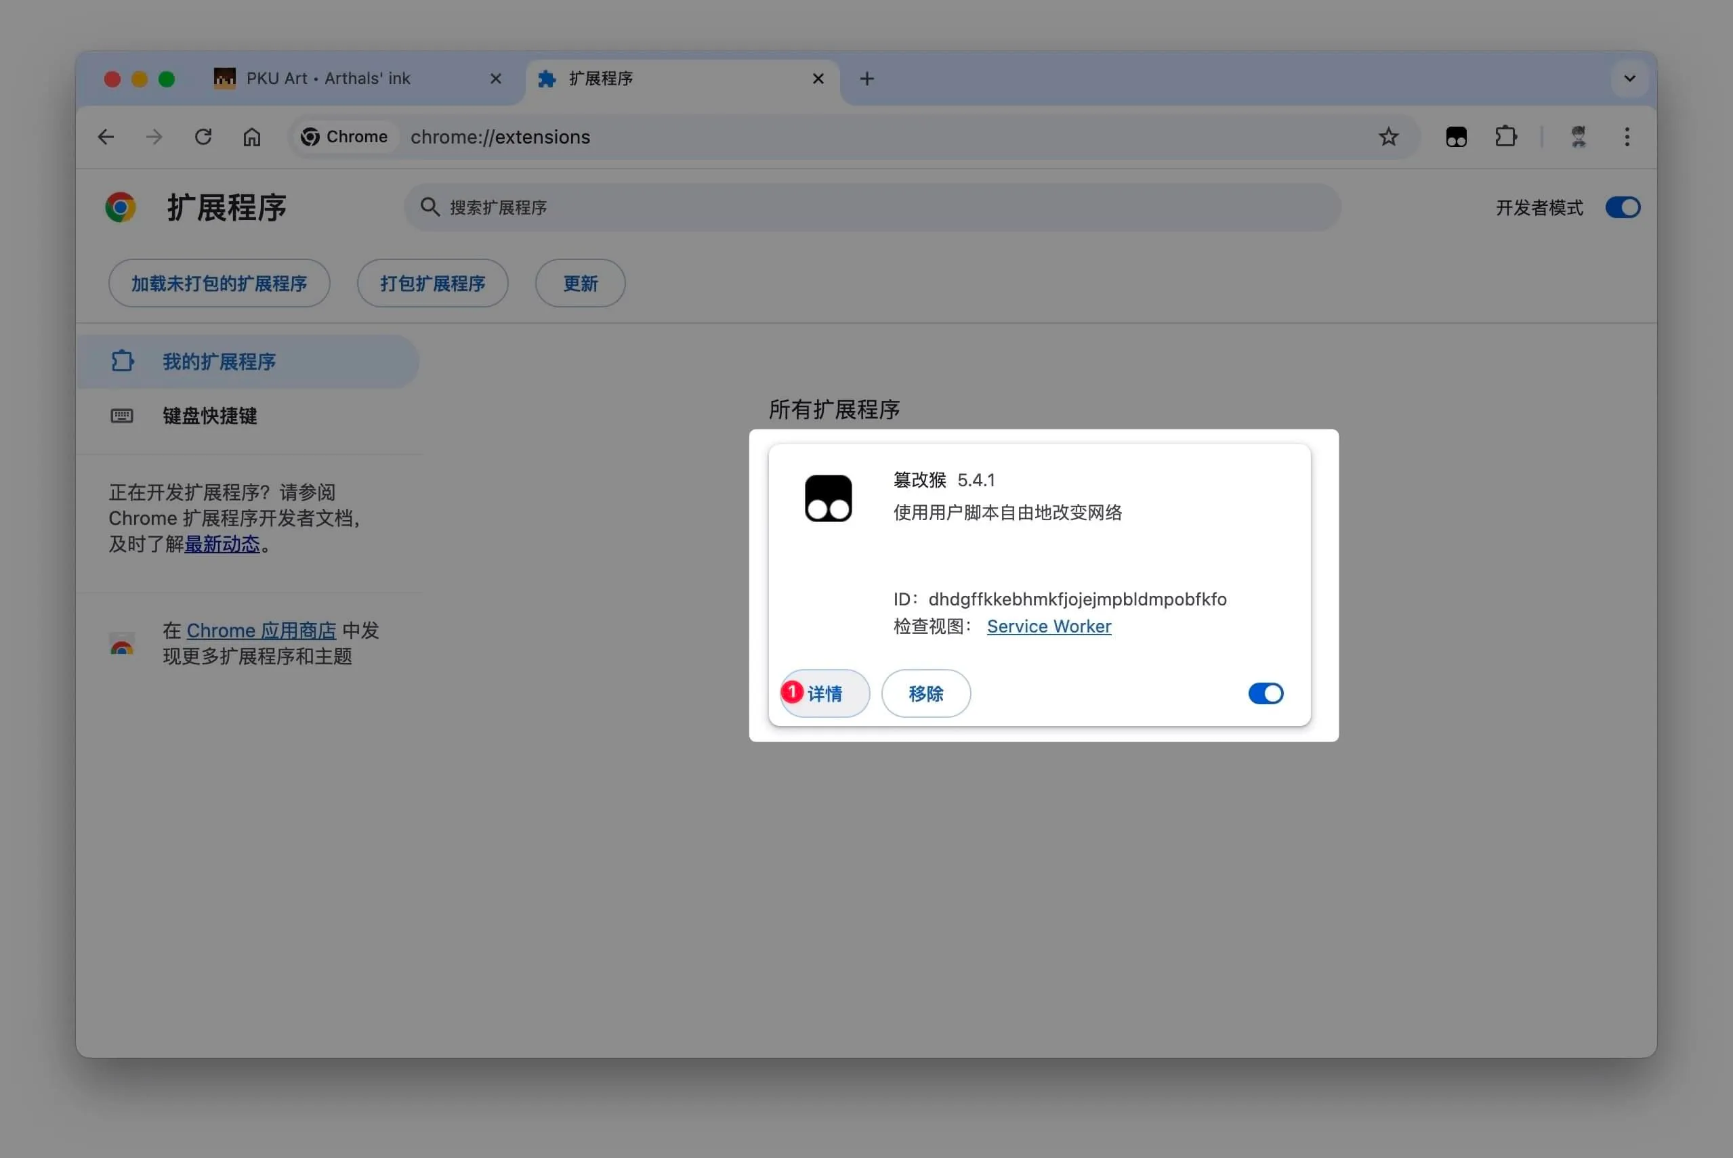
Task: Toggle 开发者模式 switch off
Action: coord(1623,207)
